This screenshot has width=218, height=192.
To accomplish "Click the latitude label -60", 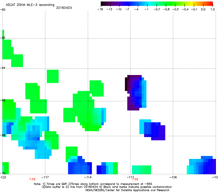I will click(x=3, y=10).
